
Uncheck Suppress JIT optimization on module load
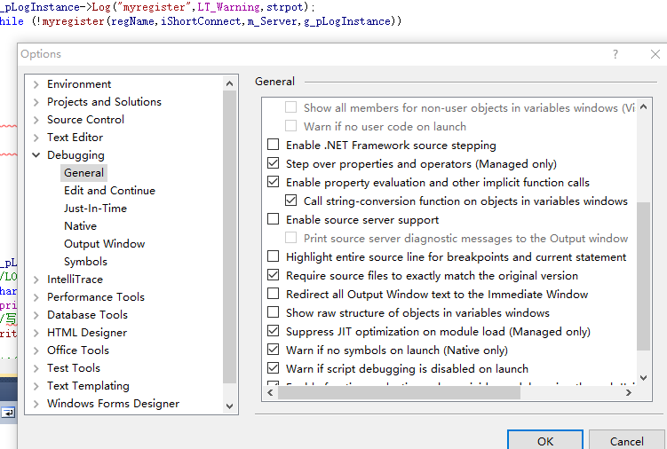(x=274, y=331)
